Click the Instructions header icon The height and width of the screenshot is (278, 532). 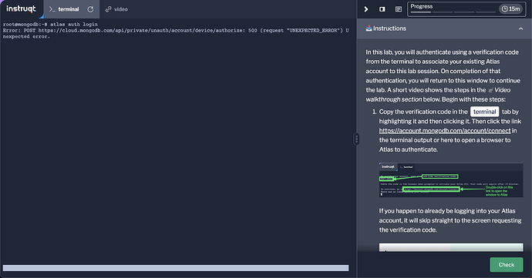coord(369,28)
